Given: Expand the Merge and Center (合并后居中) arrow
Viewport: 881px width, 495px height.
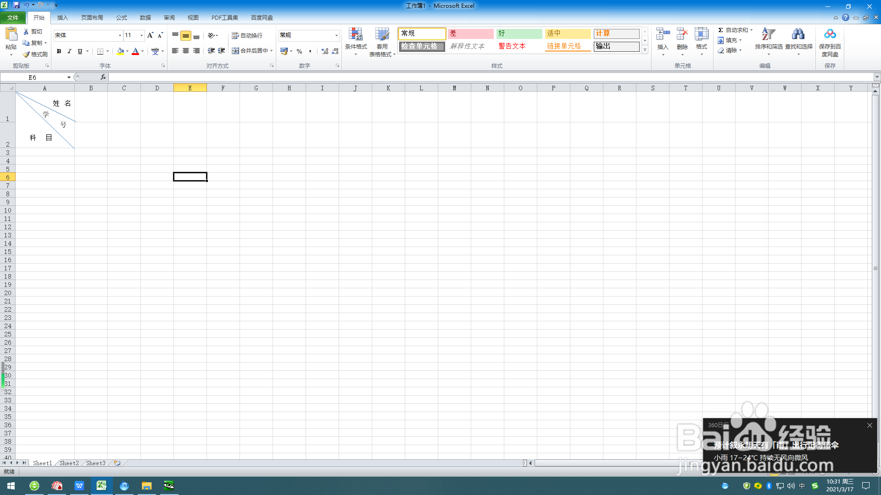Looking at the screenshot, I should click(x=272, y=51).
